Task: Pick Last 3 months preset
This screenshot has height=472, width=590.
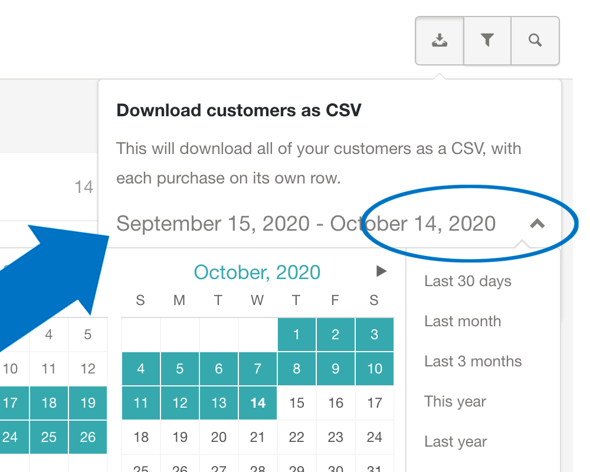Action: click(473, 362)
